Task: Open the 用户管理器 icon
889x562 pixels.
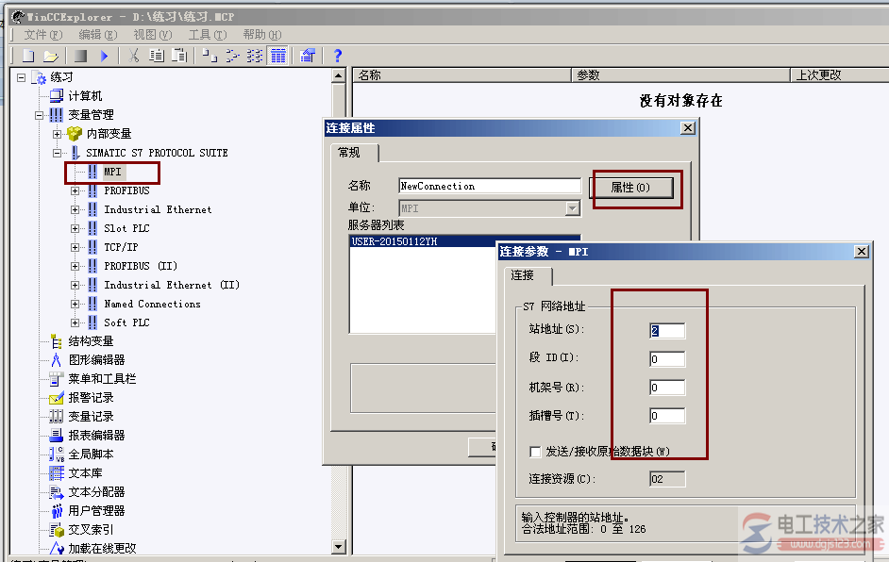Action: (56, 510)
